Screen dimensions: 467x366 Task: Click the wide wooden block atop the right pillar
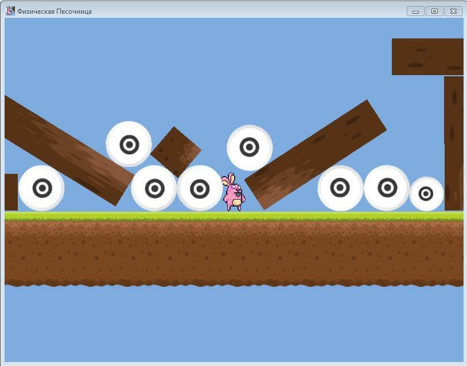pos(427,57)
